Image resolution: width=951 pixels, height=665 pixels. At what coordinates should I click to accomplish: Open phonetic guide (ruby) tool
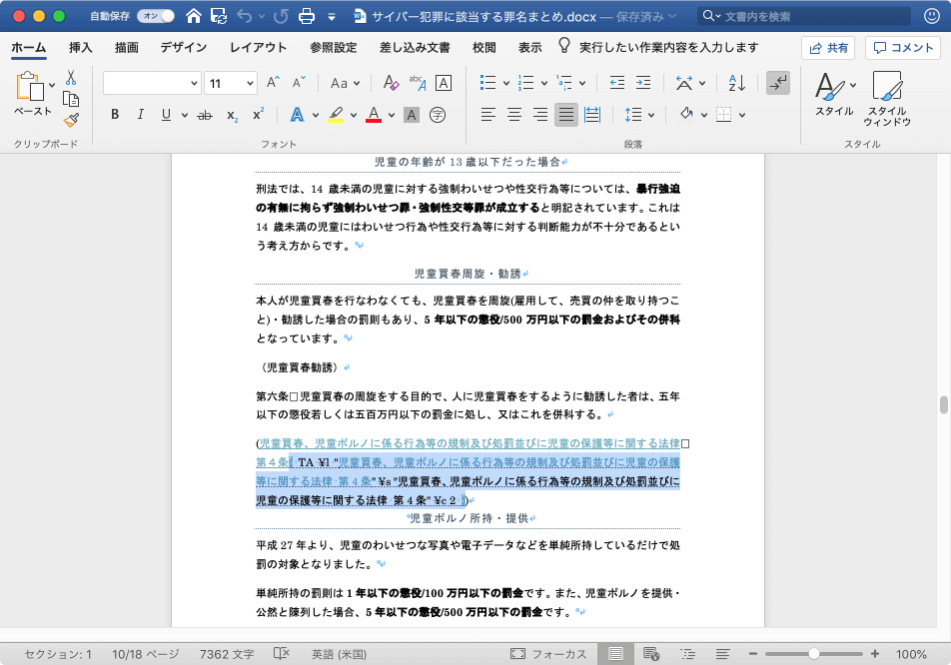(x=418, y=83)
